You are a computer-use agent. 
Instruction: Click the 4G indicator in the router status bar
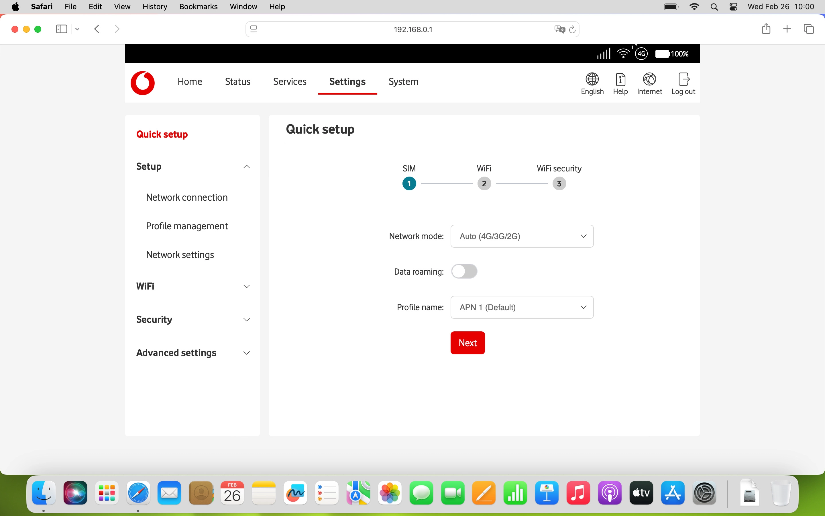coord(641,54)
